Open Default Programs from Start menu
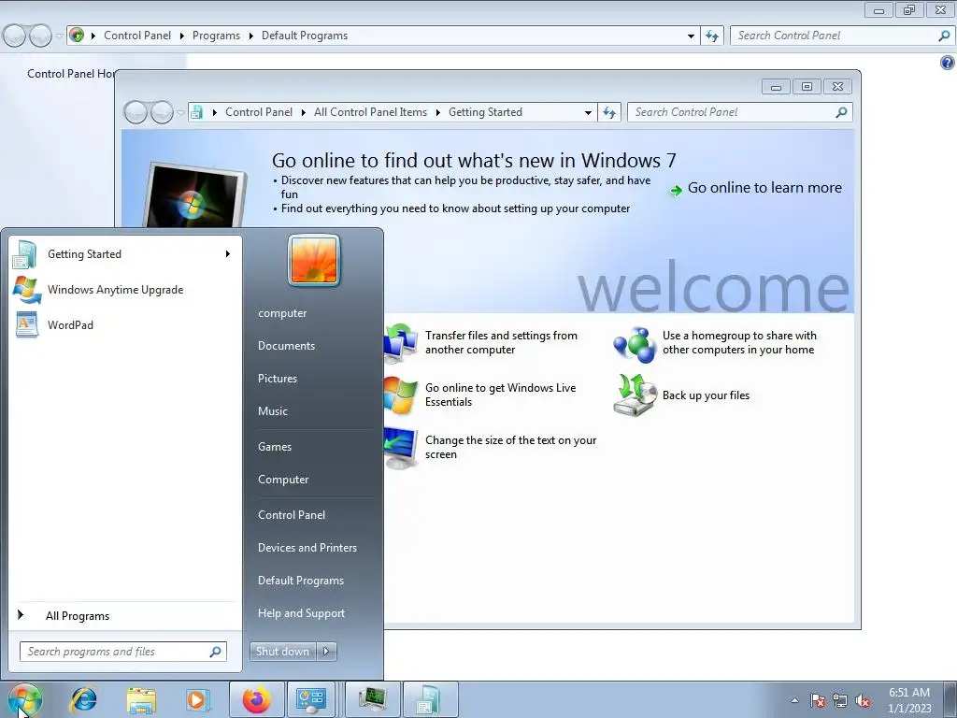Viewport: 957px width, 718px height. pyautogui.click(x=300, y=580)
